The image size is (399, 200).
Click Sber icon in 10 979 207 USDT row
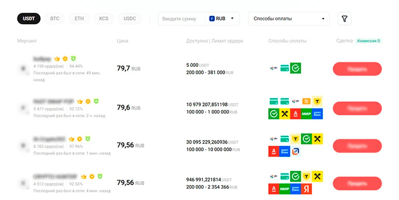273,114
